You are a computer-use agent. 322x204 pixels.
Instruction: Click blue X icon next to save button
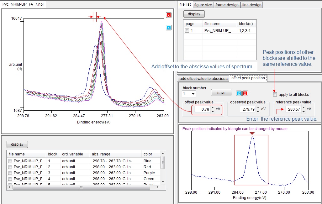tap(239, 93)
